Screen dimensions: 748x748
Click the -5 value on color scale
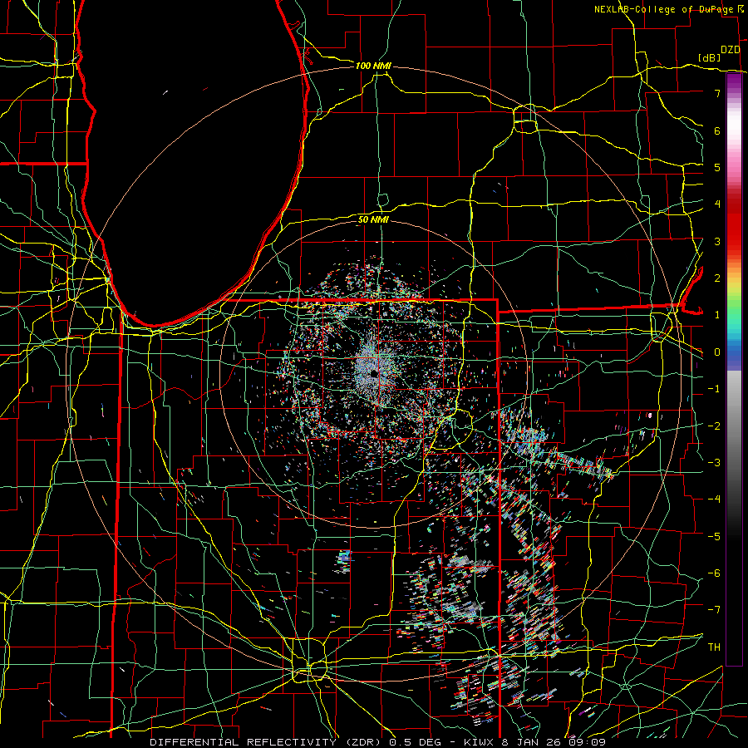tap(714, 536)
